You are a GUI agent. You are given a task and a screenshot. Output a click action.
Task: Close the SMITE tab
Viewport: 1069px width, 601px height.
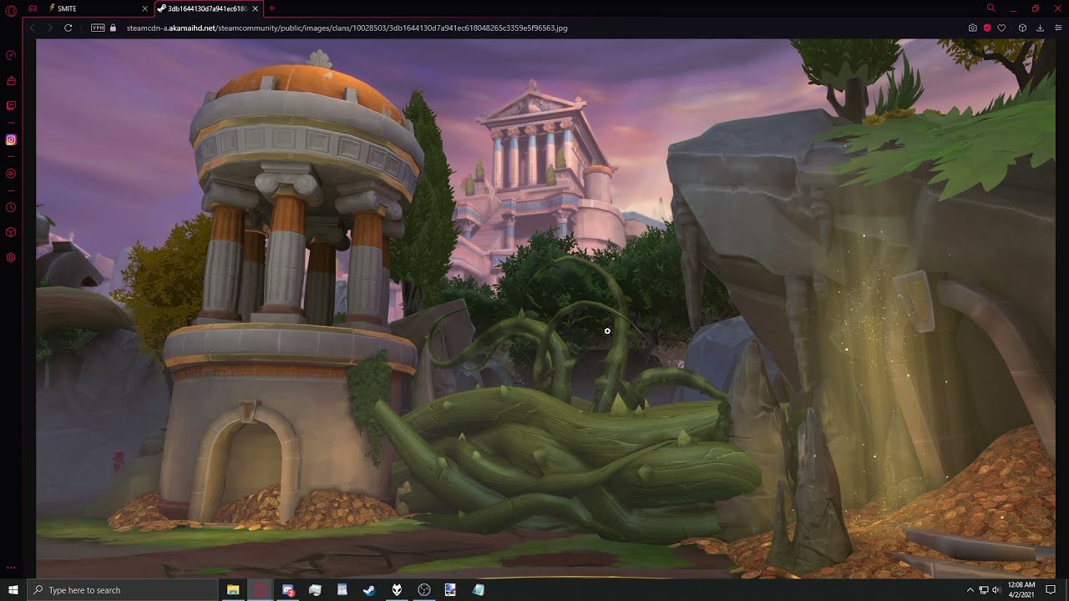[144, 8]
